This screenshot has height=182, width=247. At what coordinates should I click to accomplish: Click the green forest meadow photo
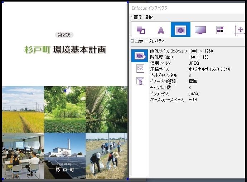click(x=65, y=109)
